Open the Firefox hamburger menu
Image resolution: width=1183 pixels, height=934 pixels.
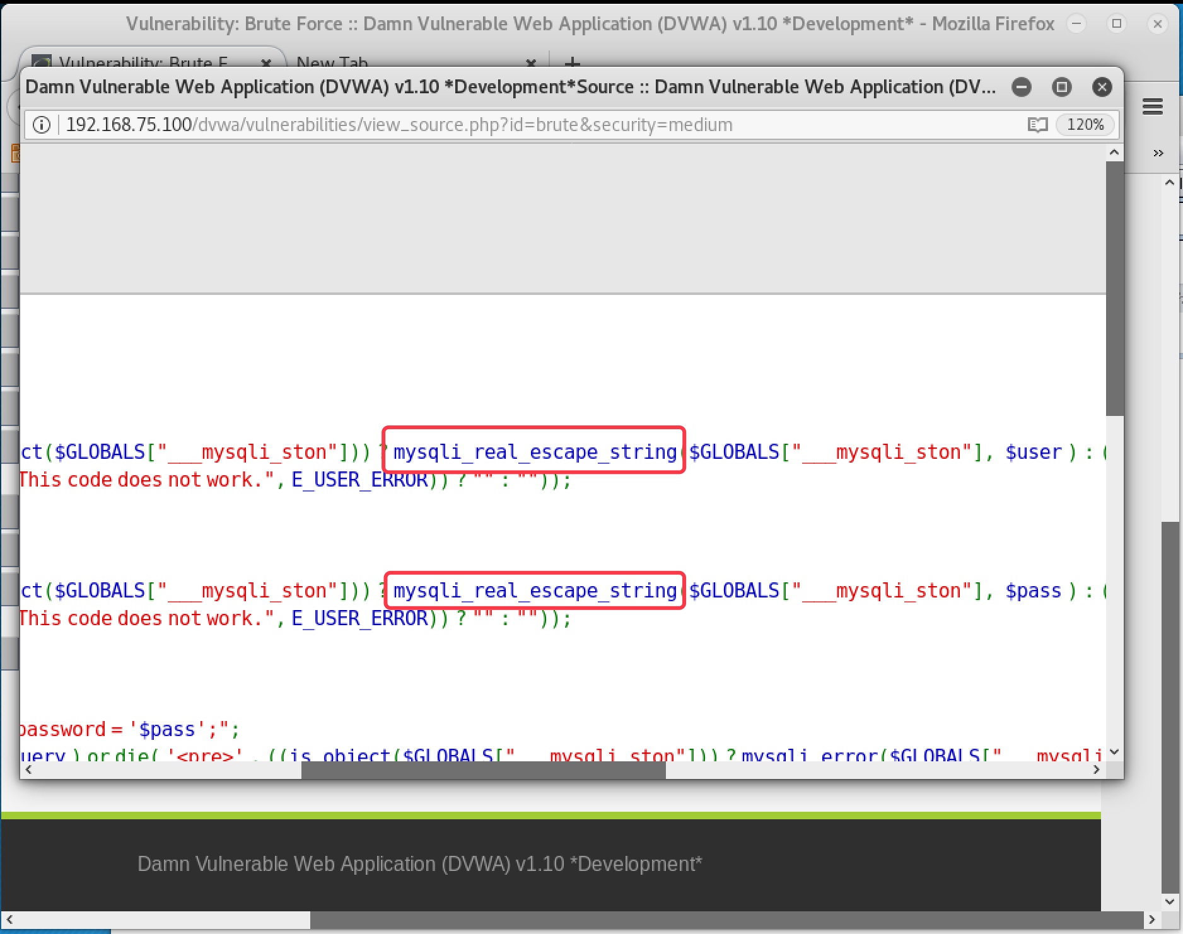pos(1152,107)
